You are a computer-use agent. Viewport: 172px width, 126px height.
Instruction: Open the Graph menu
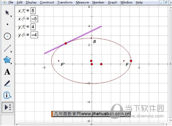(113, 2)
